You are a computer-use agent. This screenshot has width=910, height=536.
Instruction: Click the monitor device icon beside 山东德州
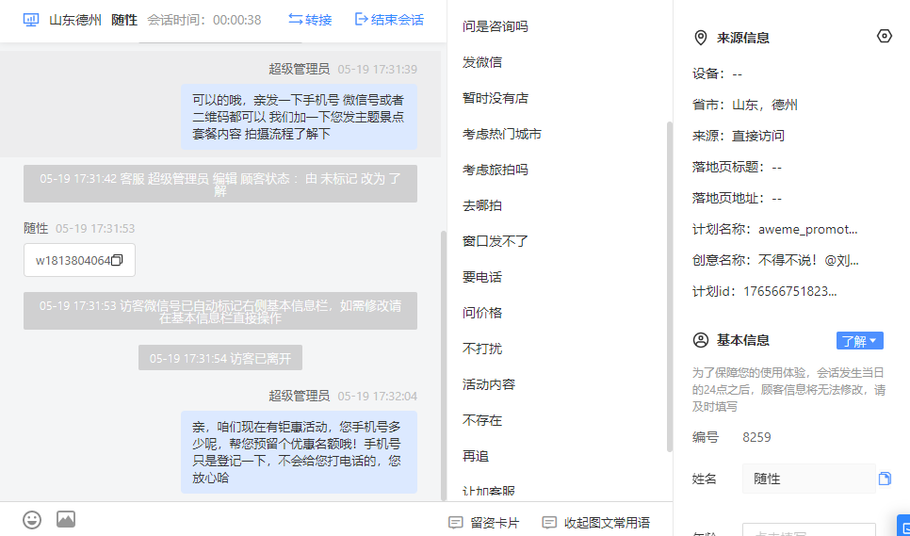click(x=31, y=20)
